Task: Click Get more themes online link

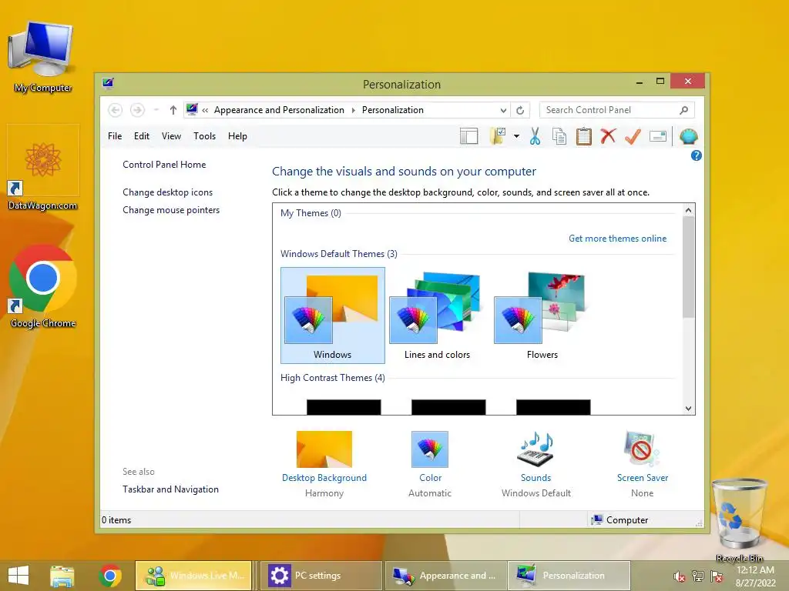Action: point(617,239)
